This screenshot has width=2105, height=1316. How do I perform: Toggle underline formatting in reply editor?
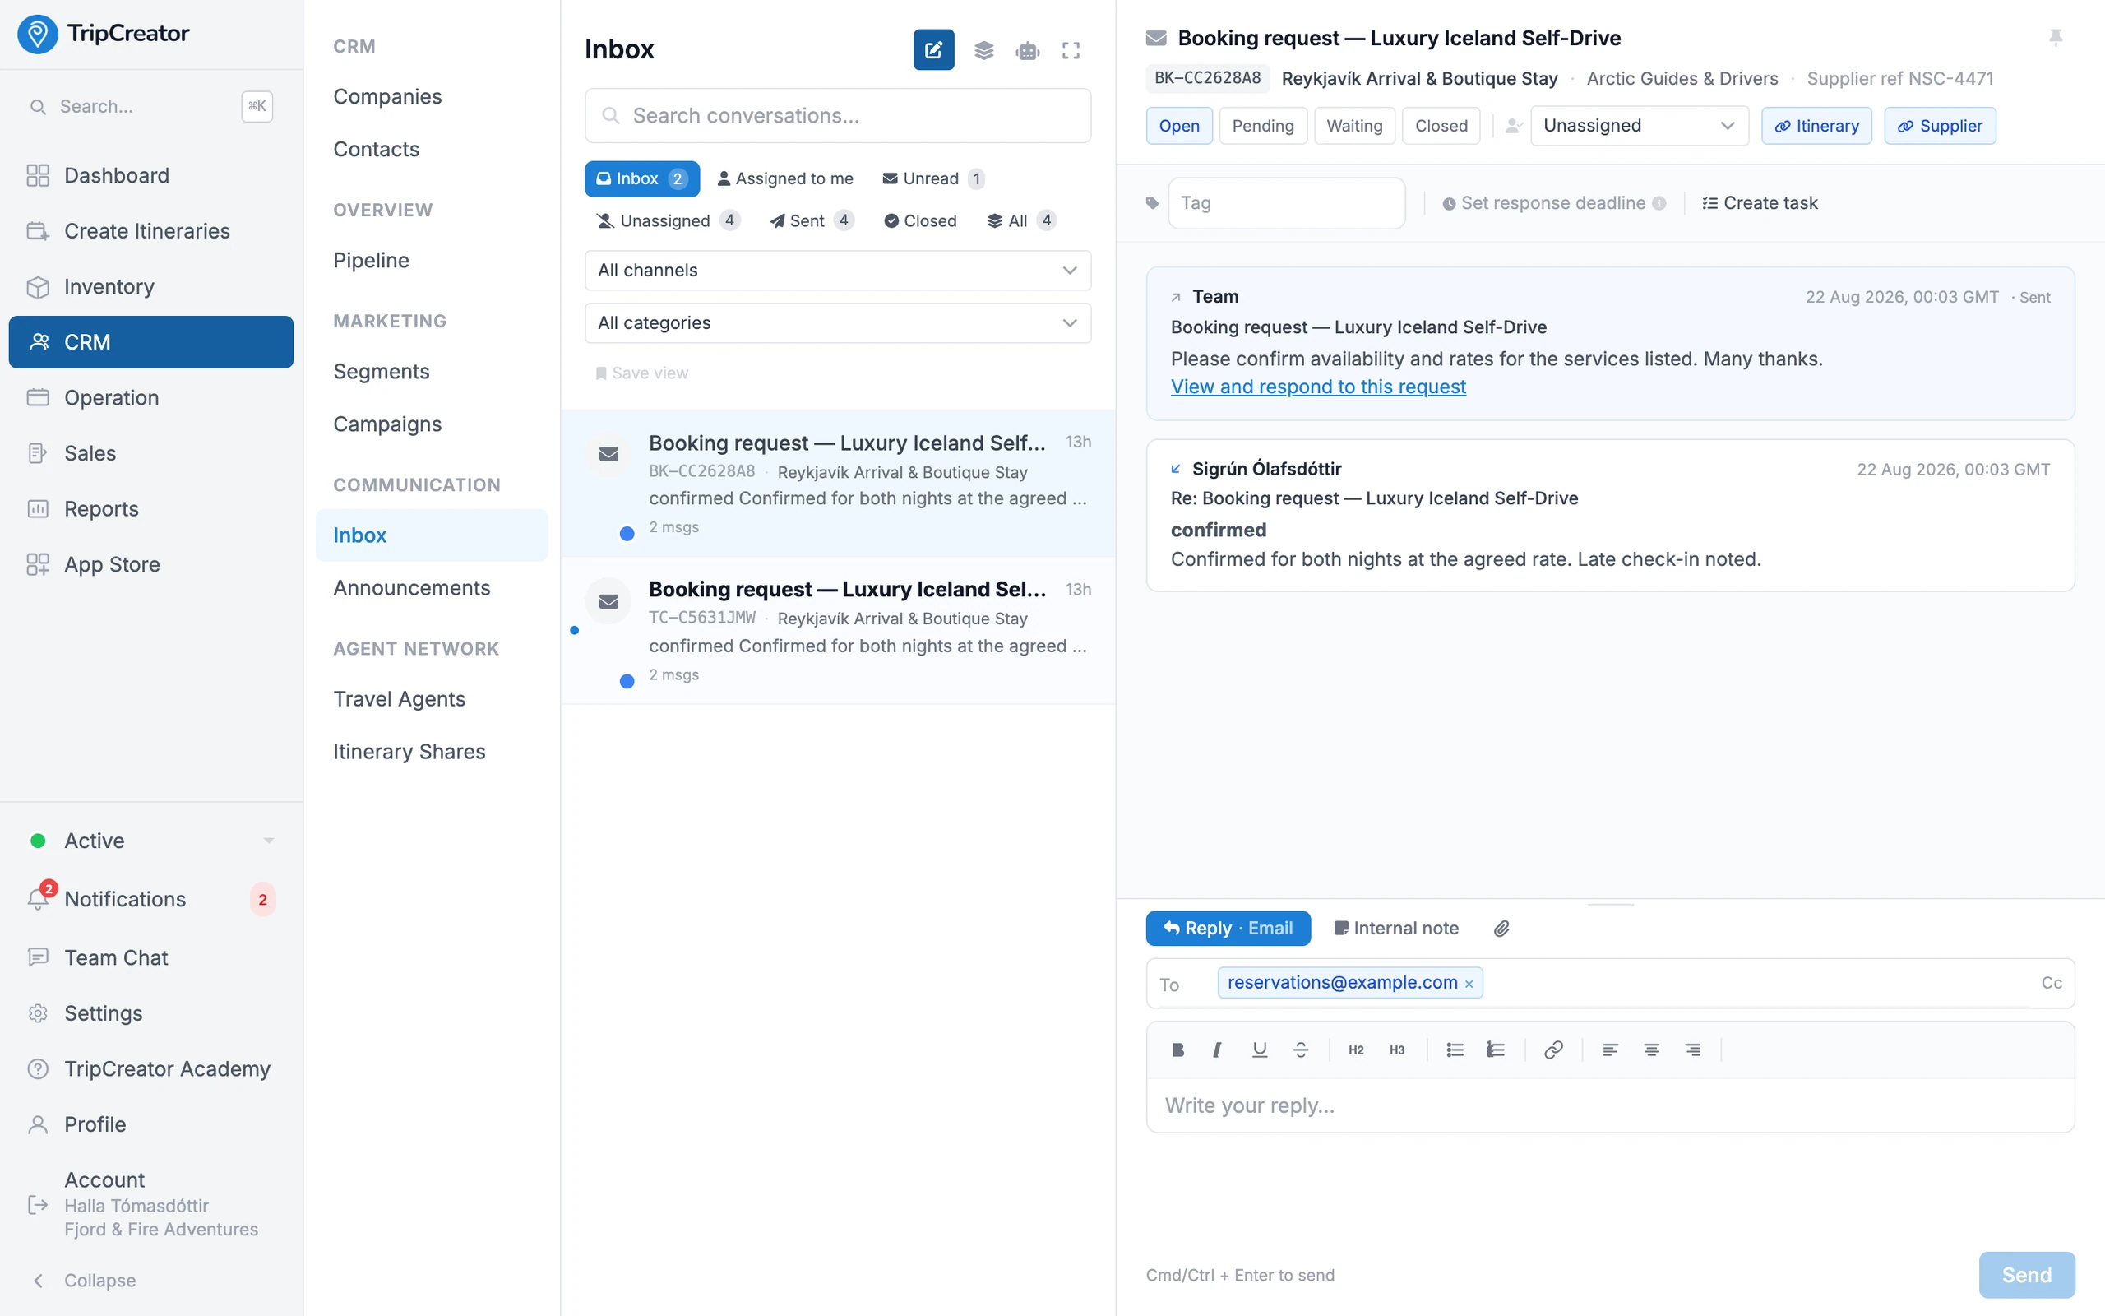(x=1259, y=1050)
